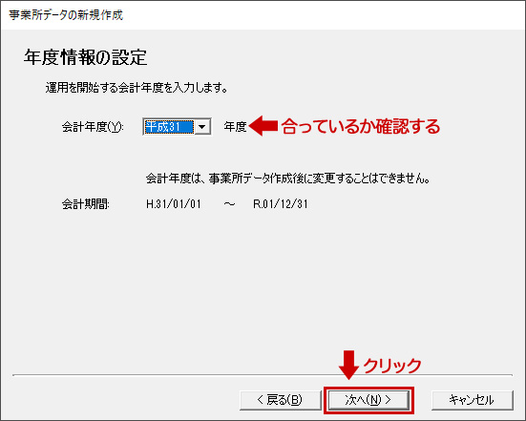Click the end date R.01/12/31
The image size is (526, 421).
tap(281, 204)
